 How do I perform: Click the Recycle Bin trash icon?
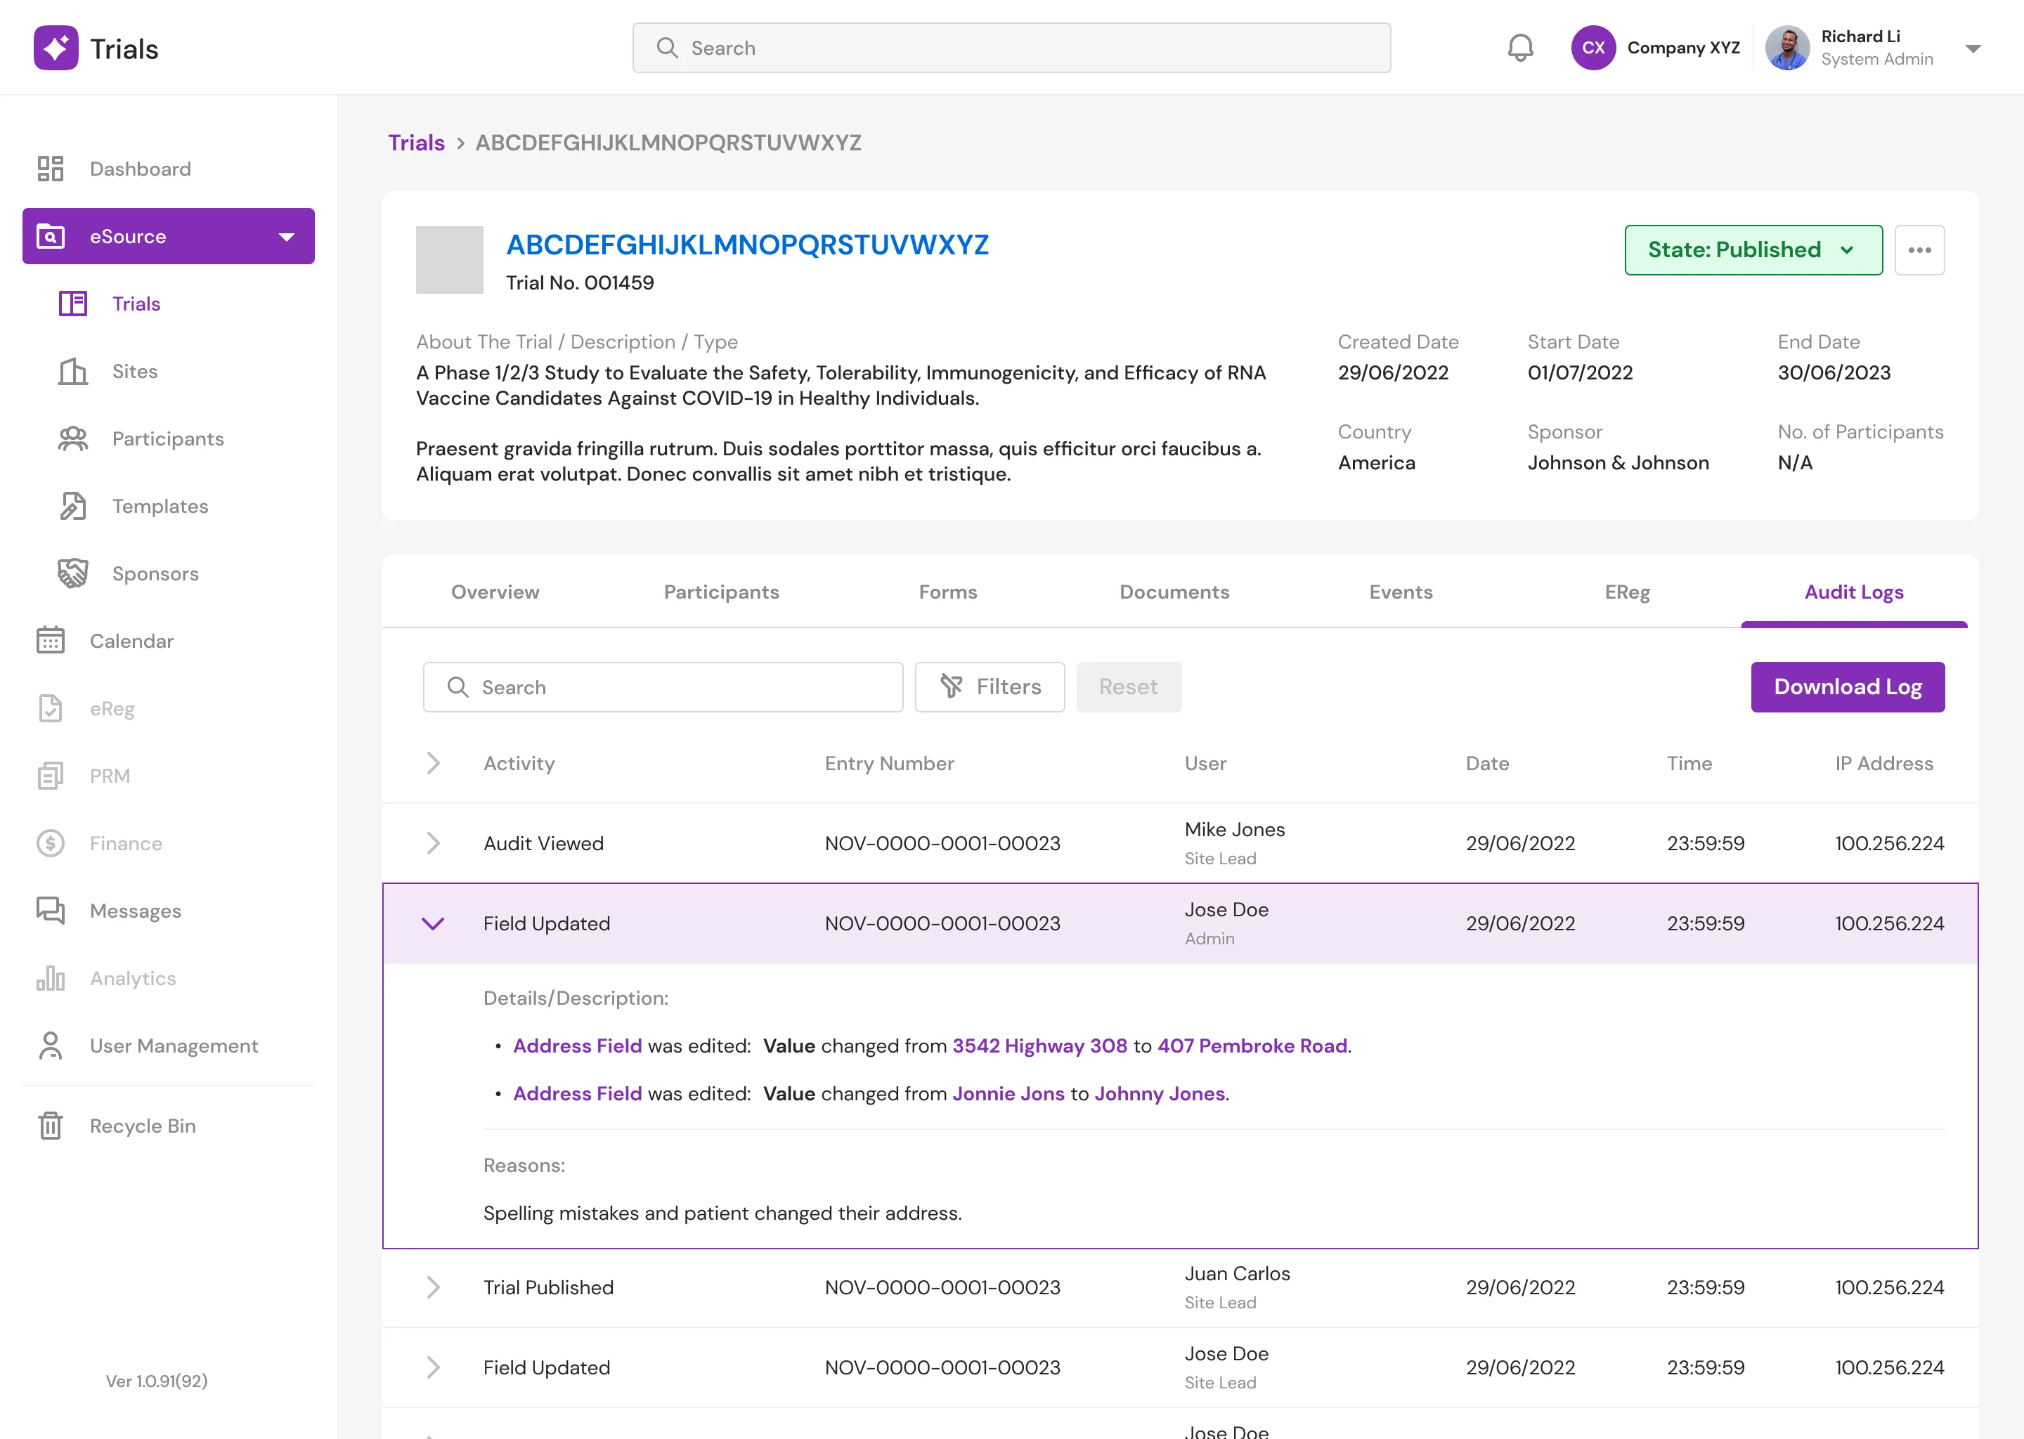(51, 1126)
